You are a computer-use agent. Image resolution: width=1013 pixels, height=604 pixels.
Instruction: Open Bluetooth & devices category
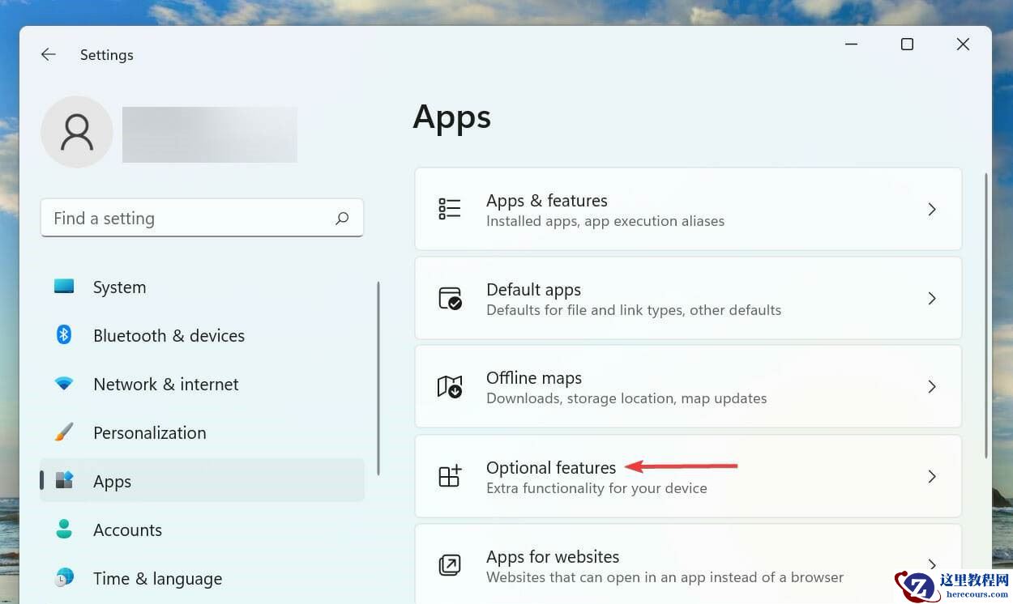(x=202, y=335)
